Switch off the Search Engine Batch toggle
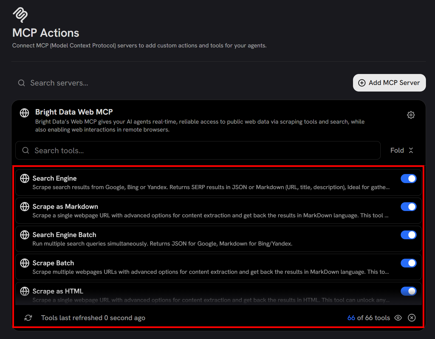The height and width of the screenshot is (339, 435). coord(409,235)
